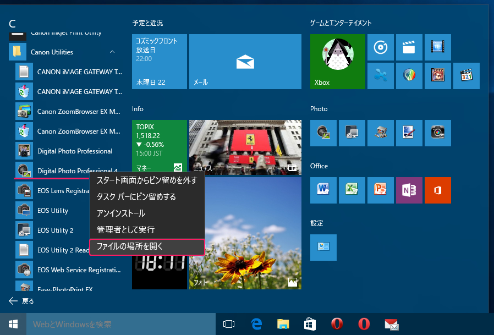This screenshot has height=335, width=494.
Task: Click the Office group heading
Action: click(x=319, y=166)
